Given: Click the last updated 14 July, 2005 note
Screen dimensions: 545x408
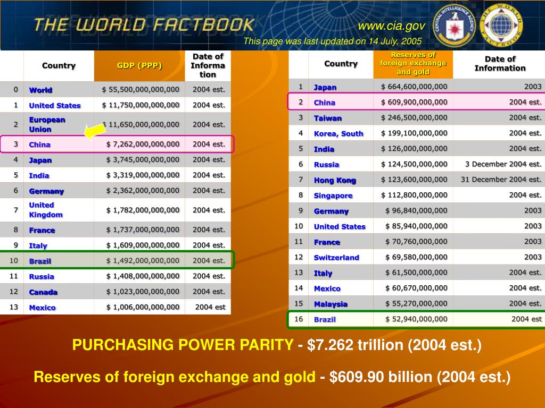Looking at the screenshot, I should point(332,41).
